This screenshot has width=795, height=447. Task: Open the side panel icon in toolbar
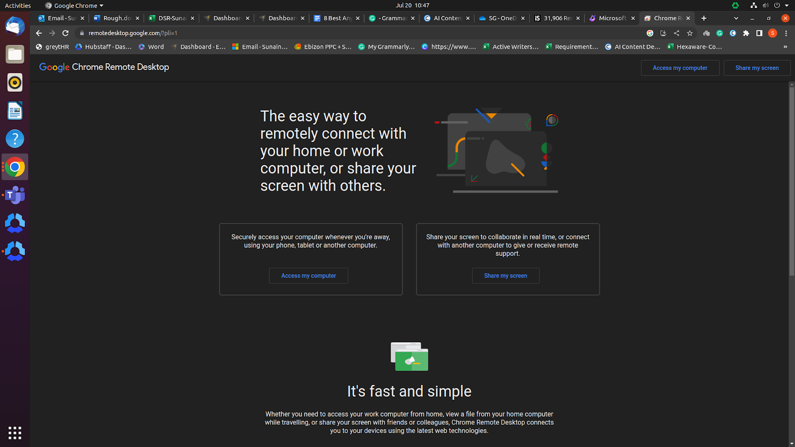click(759, 33)
